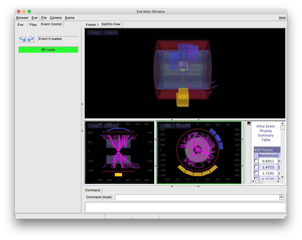Check the box beside momentum 1.4723
This screenshot has width=302, height=240.
pyautogui.click(x=256, y=167)
